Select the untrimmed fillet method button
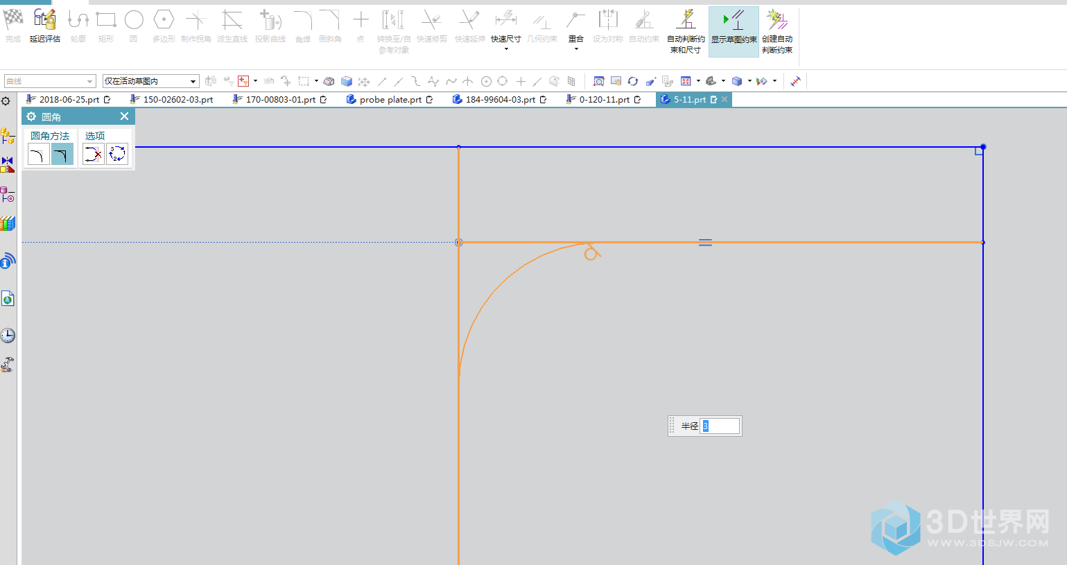1067x565 pixels. tap(62, 155)
